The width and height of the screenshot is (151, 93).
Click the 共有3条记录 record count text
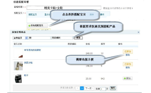point(66,88)
